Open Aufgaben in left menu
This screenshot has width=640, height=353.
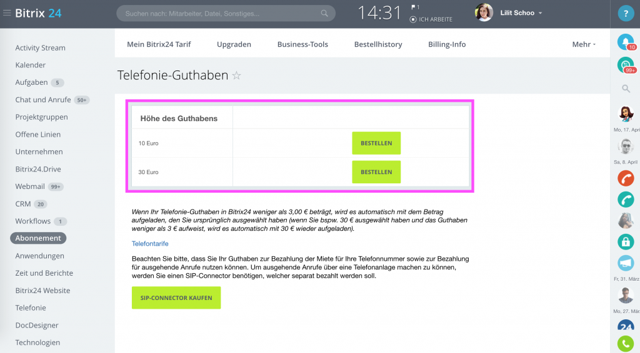point(31,82)
